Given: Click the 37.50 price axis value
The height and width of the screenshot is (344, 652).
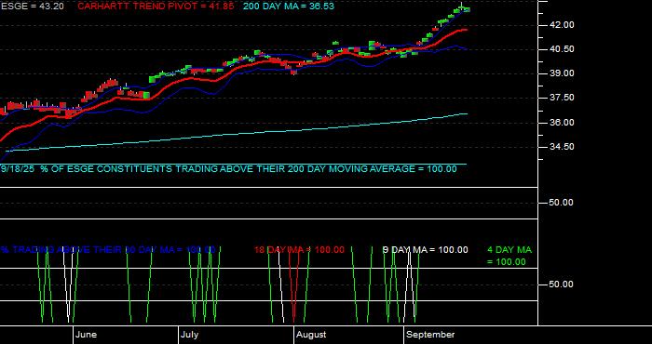Looking at the screenshot, I should click(562, 98).
